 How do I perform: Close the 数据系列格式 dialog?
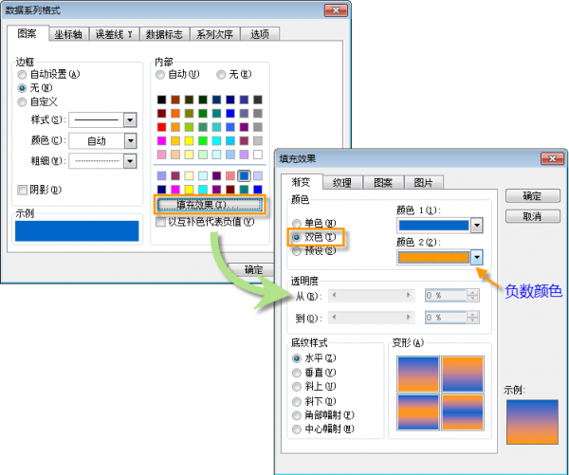[336, 10]
